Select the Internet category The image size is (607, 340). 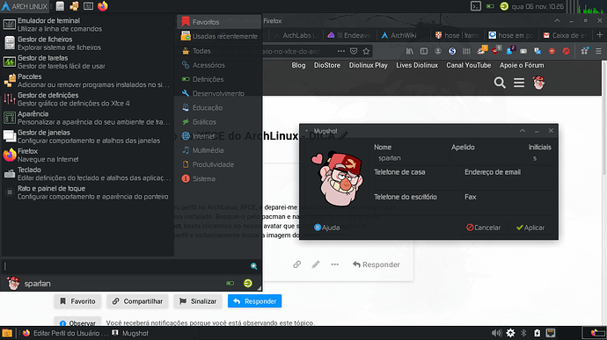click(219, 136)
